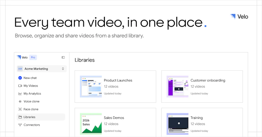Click the Velo logo in sidebar header
Image resolution: width=262 pixels, height=137 pixels.
pos(22,57)
